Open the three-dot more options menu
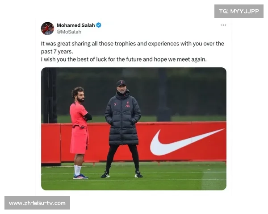268x214 pixels. pyautogui.click(x=223, y=25)
